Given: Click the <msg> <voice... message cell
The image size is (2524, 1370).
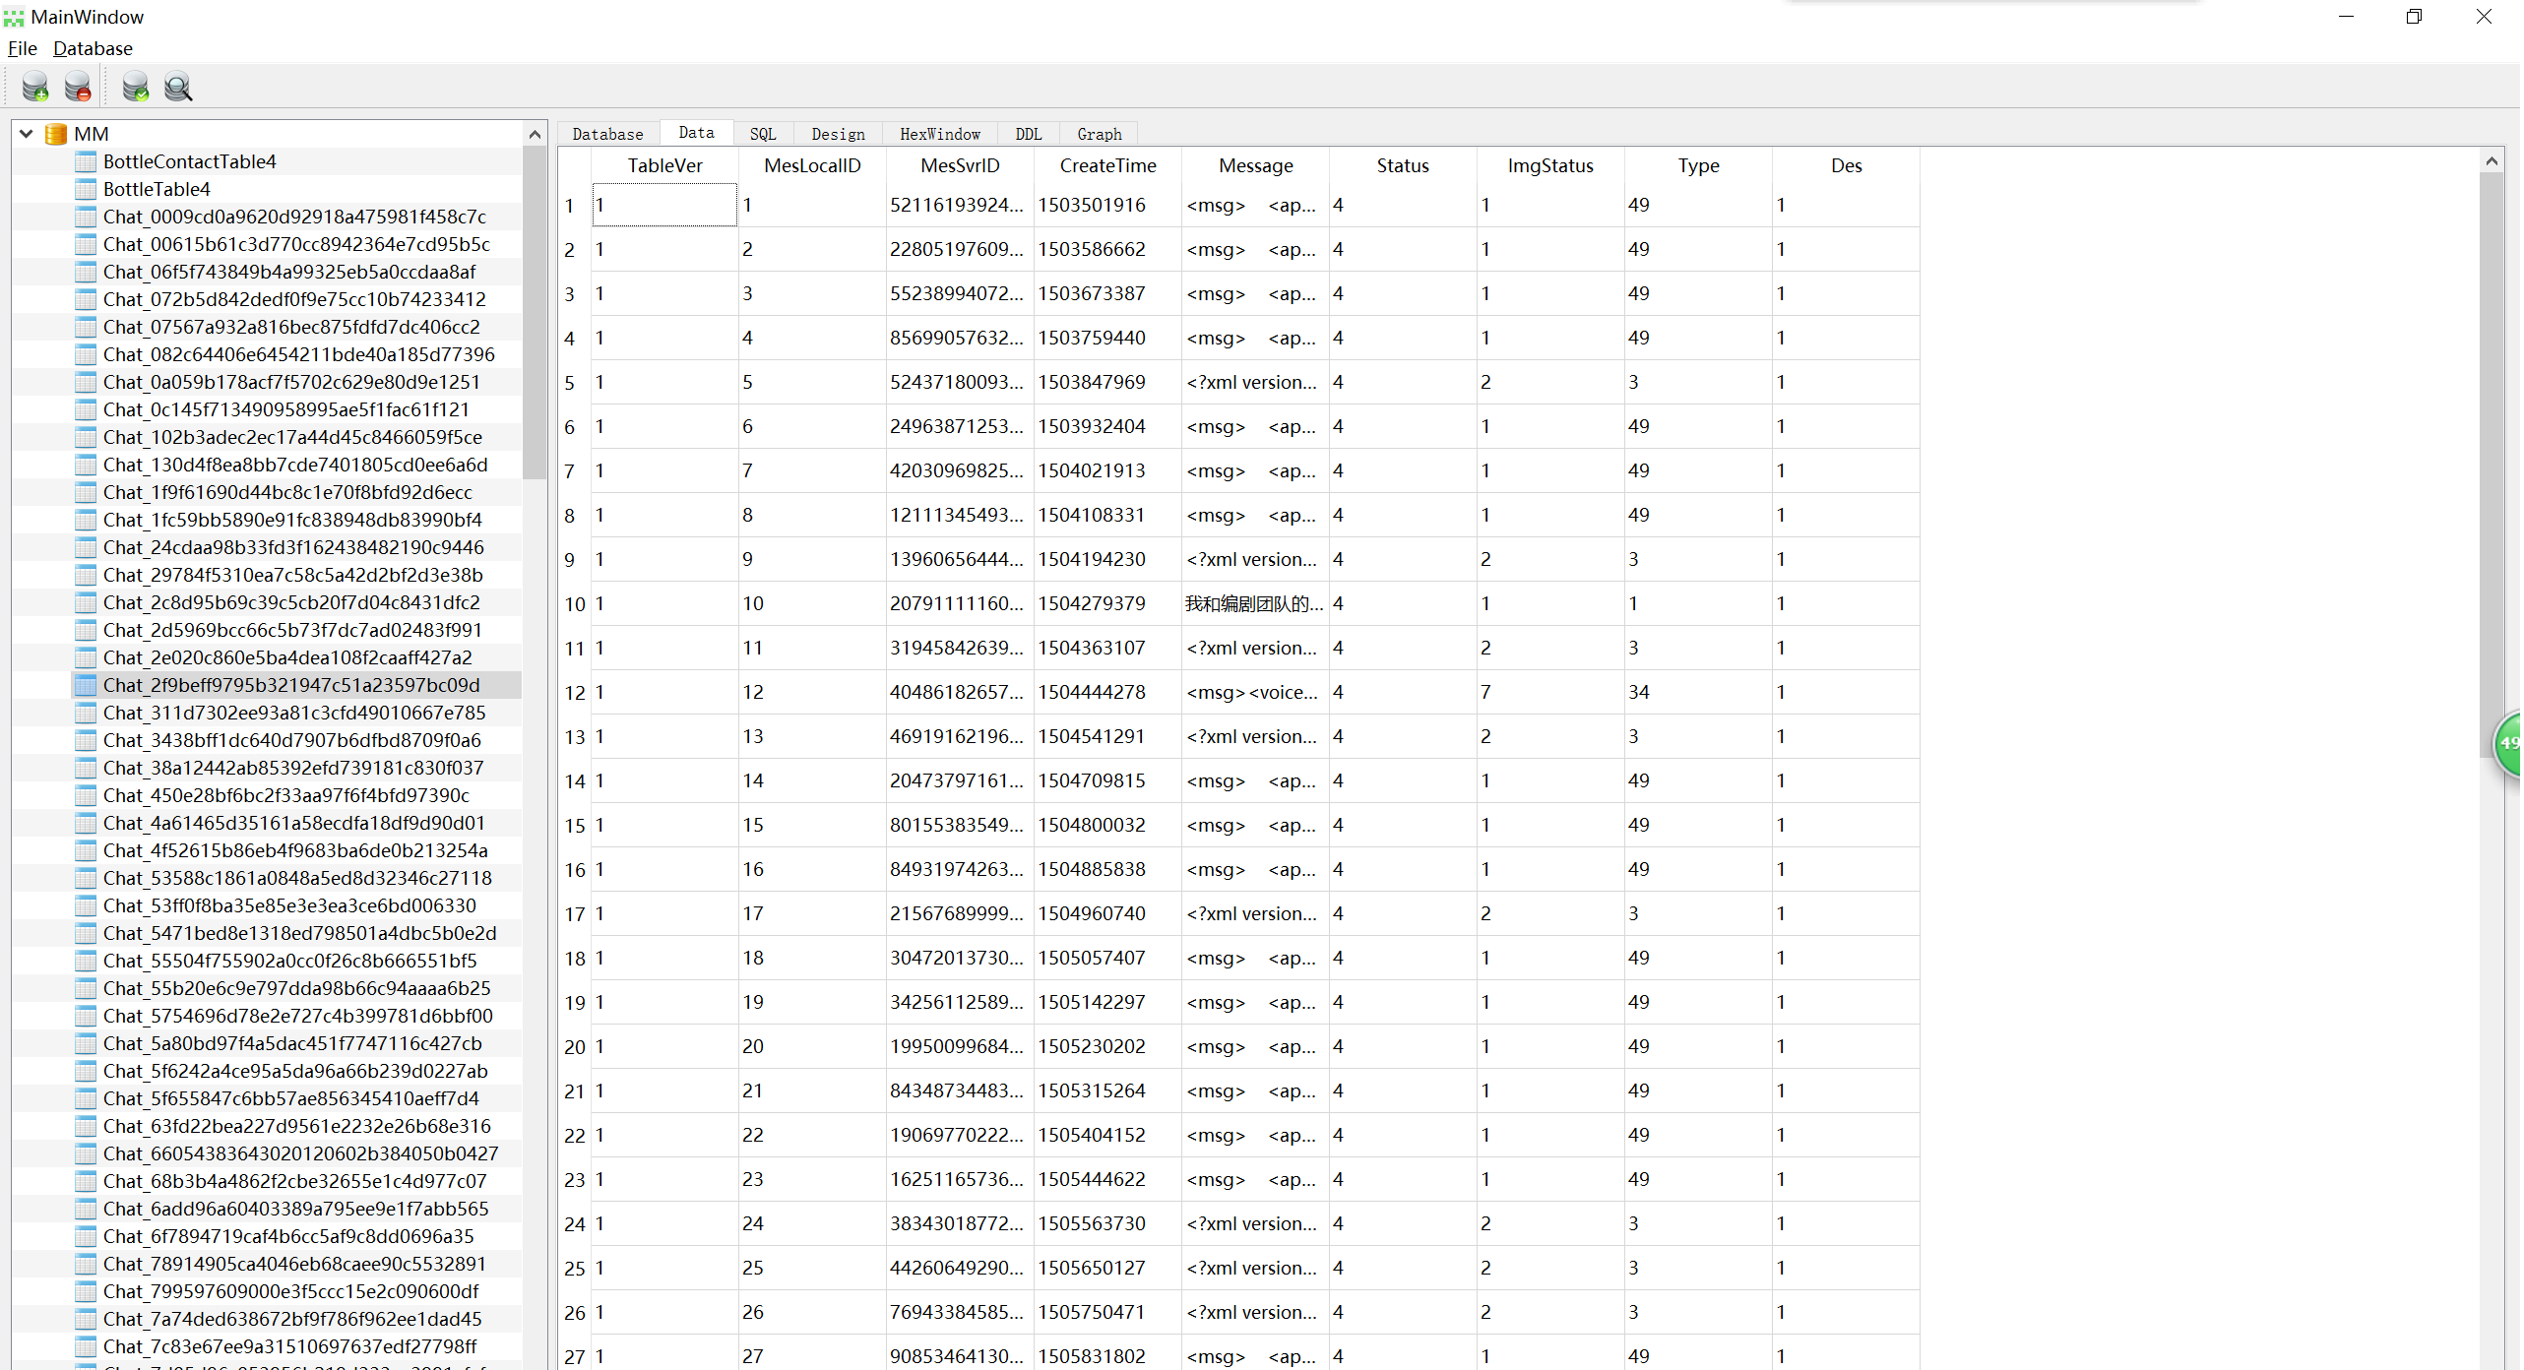Looking at the screenshot, I should (x=1256, y=692).
